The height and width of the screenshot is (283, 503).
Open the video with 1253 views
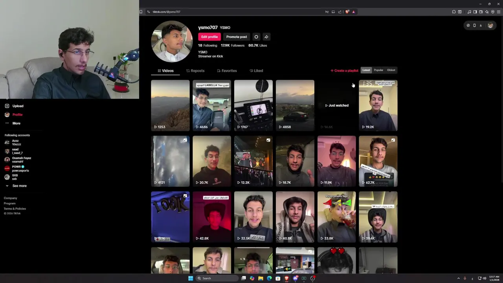tap(170, 105)
